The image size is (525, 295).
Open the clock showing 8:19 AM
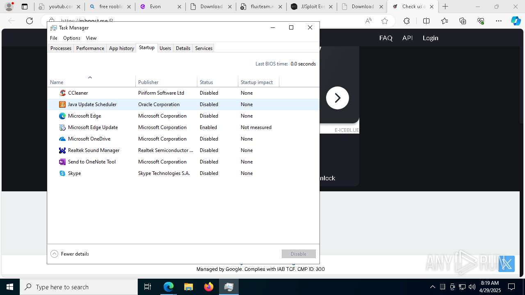click(490, 287)
